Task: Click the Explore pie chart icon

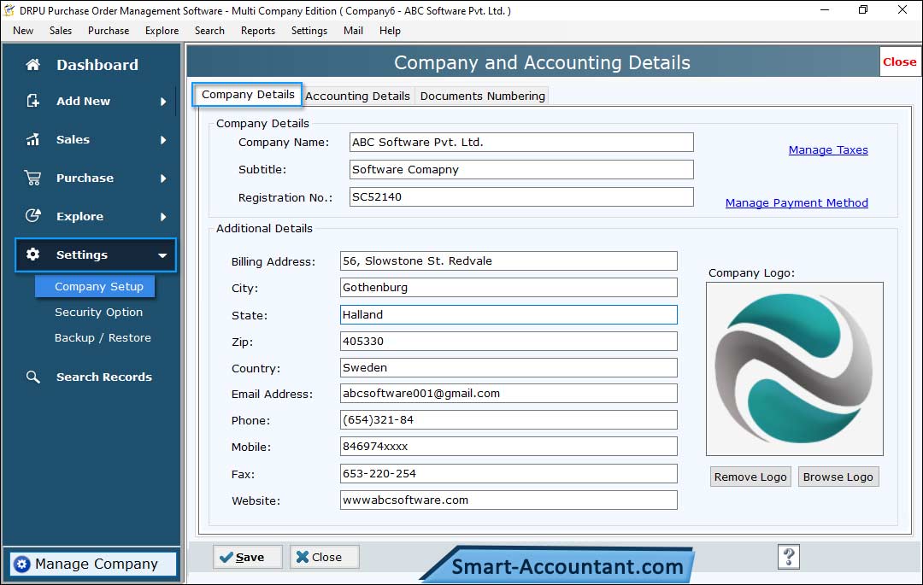Action: 33,216
